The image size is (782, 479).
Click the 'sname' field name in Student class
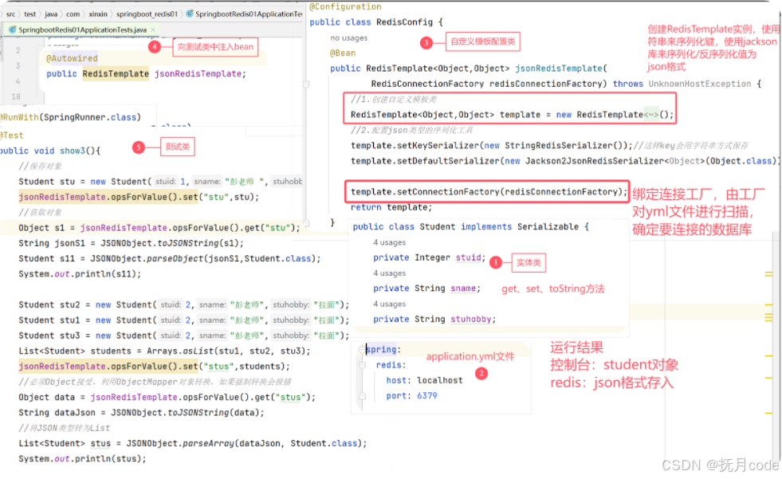[463, 289]
